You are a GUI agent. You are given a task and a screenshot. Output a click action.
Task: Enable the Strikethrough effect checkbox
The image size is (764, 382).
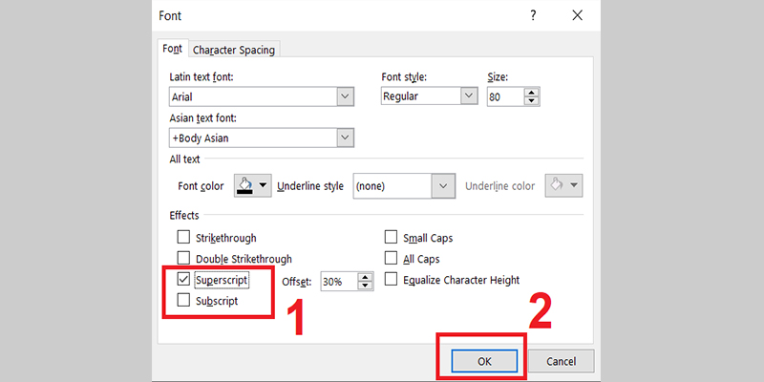(183, 237)
